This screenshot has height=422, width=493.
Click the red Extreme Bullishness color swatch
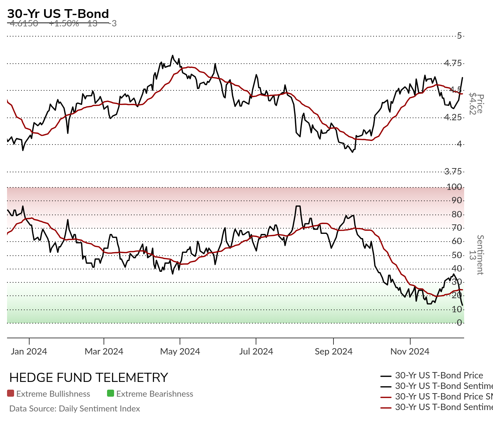coord(11,394)
